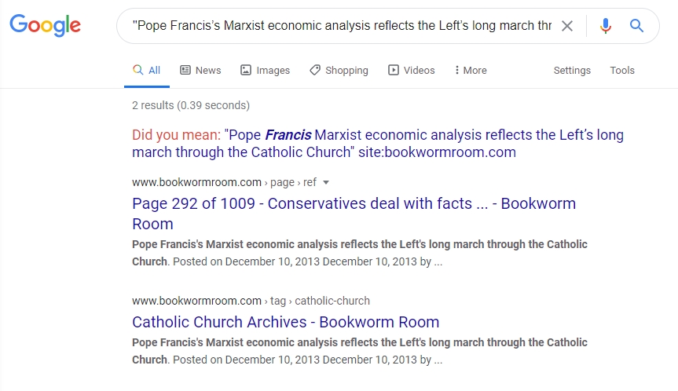Viewport: 678px width, 391px height.
Task: Switch to Videos tab
Action: 411,70
